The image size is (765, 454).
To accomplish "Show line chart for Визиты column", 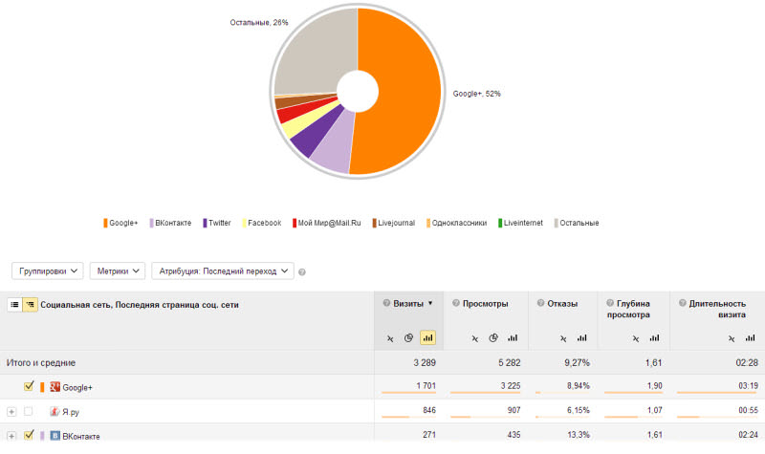I will pos(390,338).
